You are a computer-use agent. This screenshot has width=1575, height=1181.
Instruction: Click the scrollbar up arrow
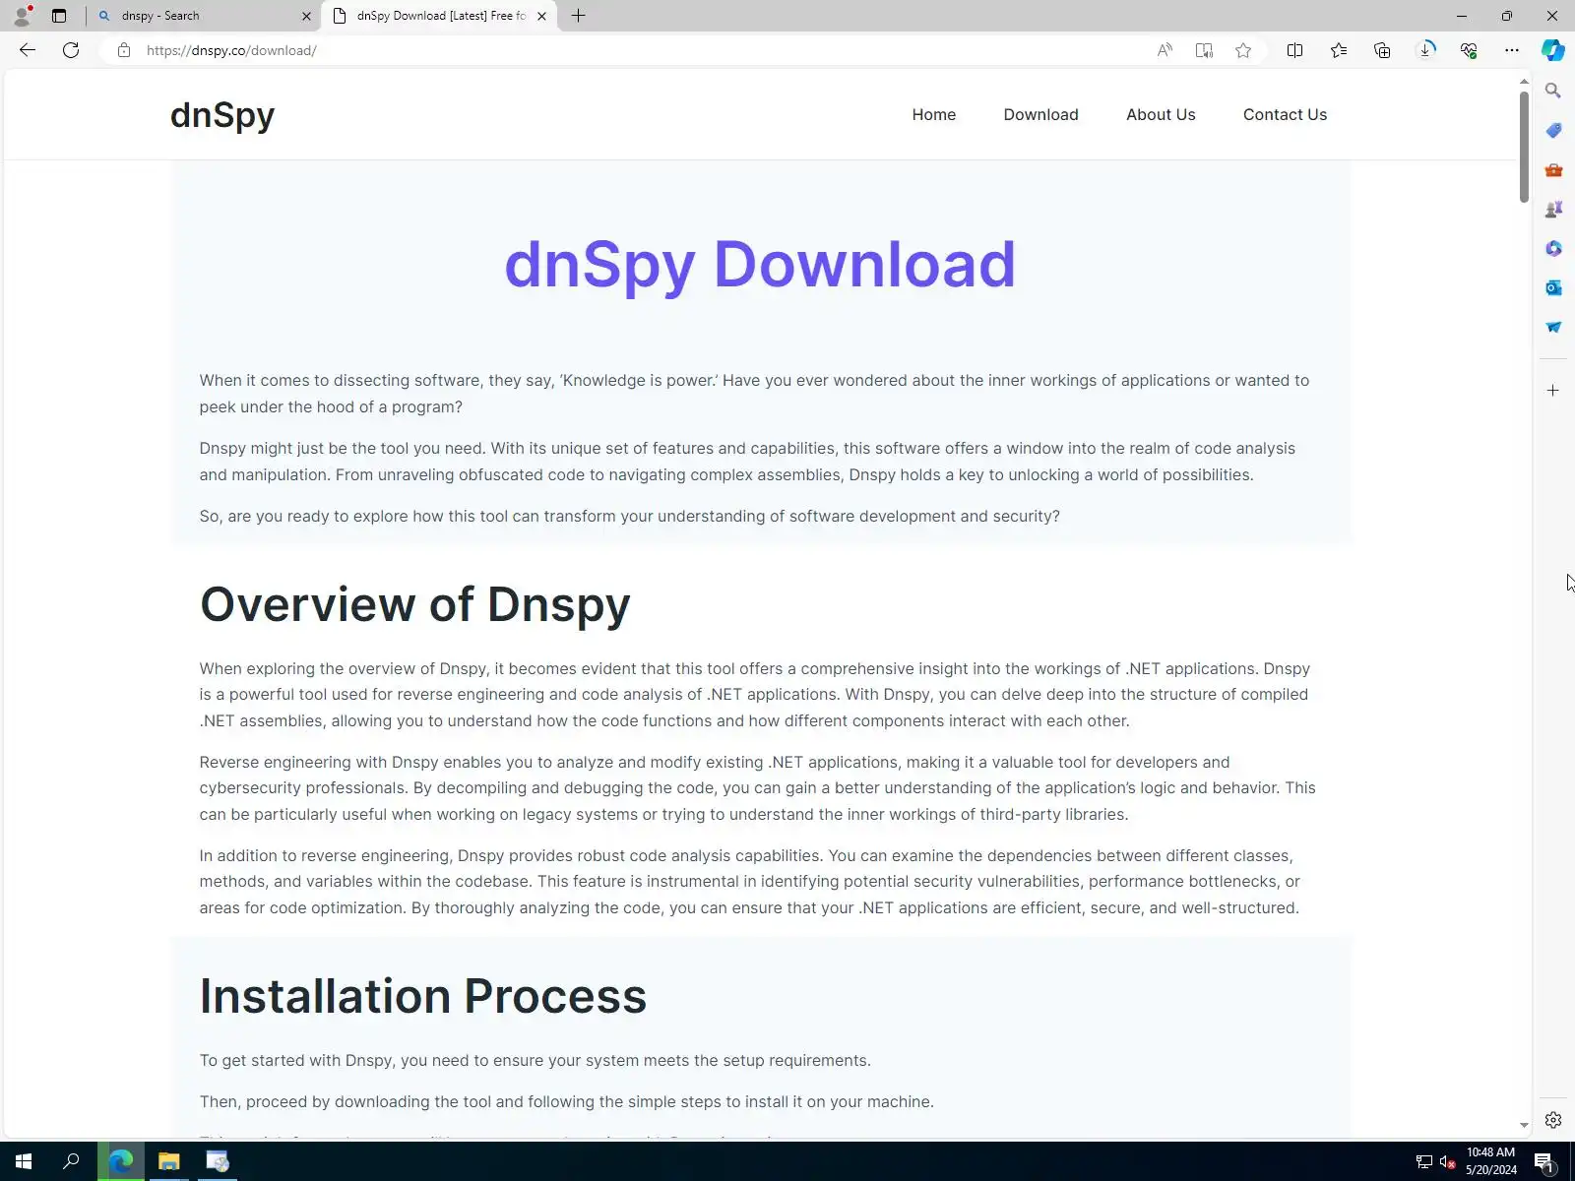pos(1524,81)
